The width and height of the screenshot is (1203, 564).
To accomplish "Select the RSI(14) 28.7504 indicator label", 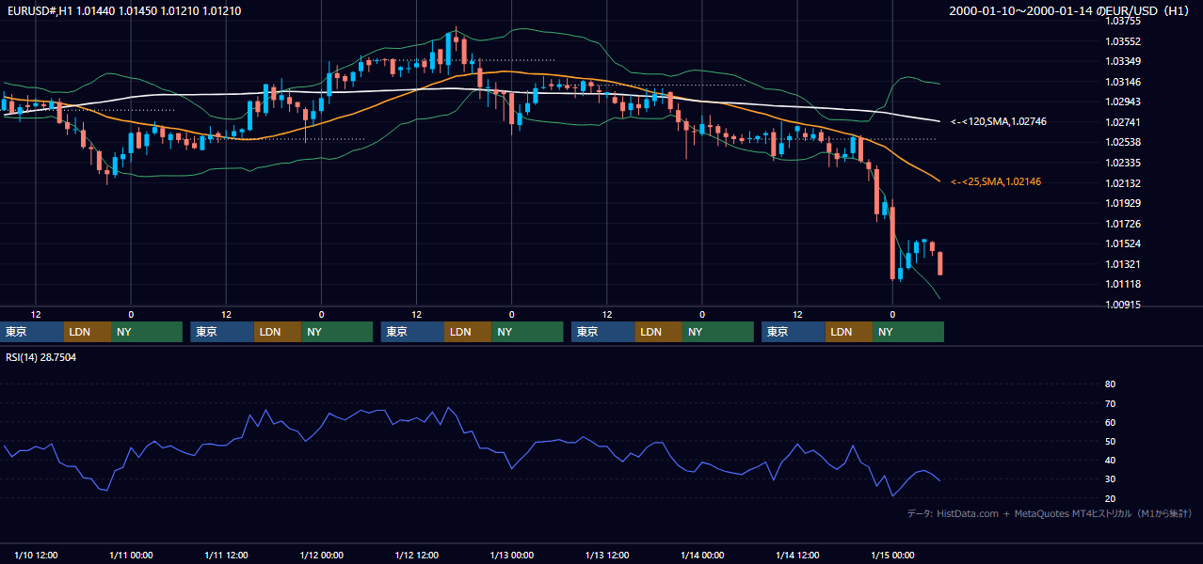I will 40,357.
